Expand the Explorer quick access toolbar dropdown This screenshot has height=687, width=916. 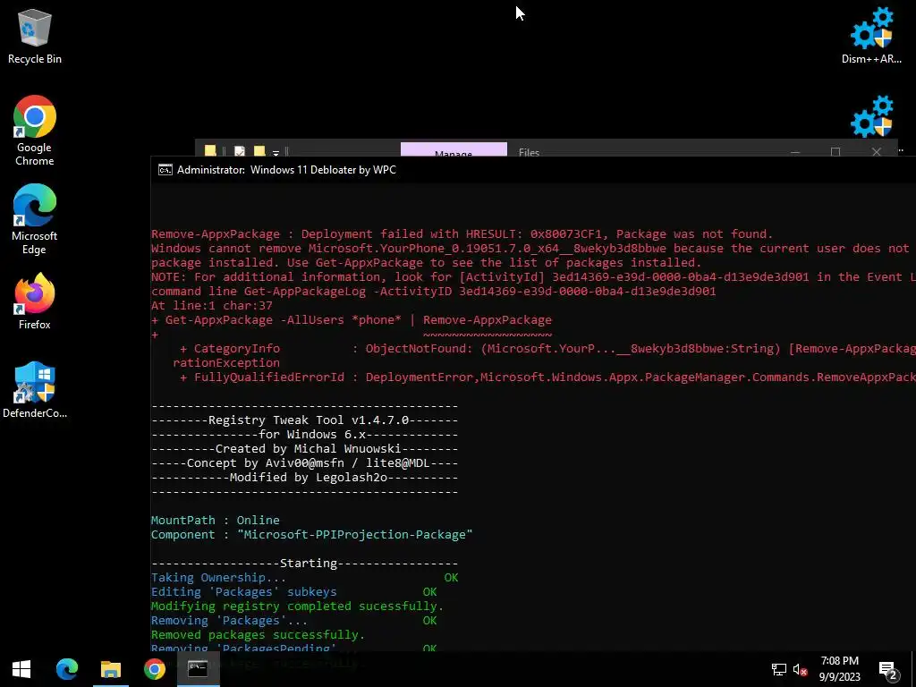pyautogui.click(x=276, y=152)
